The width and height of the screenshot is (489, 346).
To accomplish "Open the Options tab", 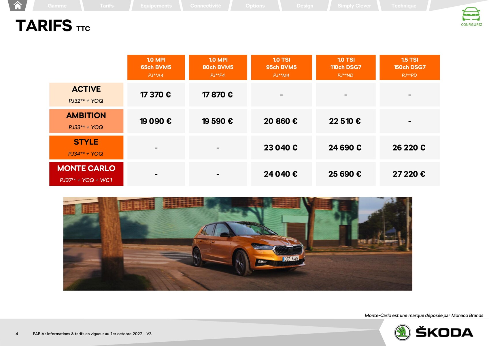I will click(255, 5).
